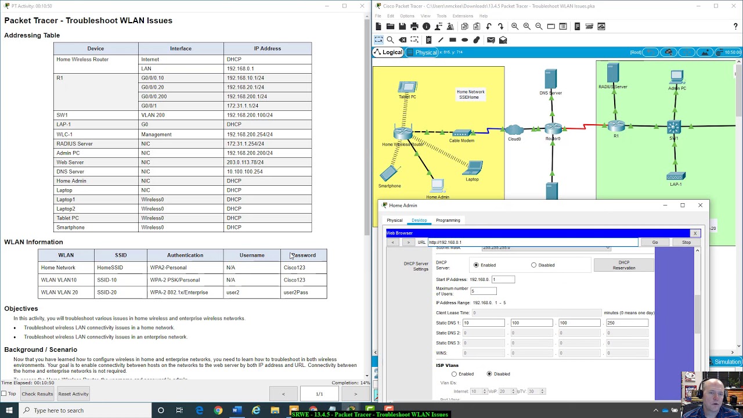Image resolution: width=743 pixels, height=418 pixels.
Task: Click the Cable Modem device in topology
Action: 461,134
